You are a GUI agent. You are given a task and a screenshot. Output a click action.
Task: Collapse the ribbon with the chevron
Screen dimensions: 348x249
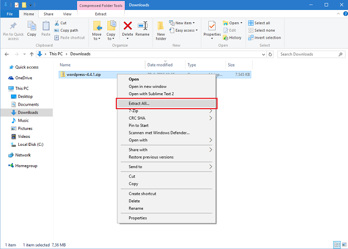coord(338,14)
